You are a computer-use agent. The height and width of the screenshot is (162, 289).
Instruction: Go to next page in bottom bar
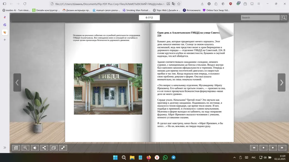[x=273, y=148]
